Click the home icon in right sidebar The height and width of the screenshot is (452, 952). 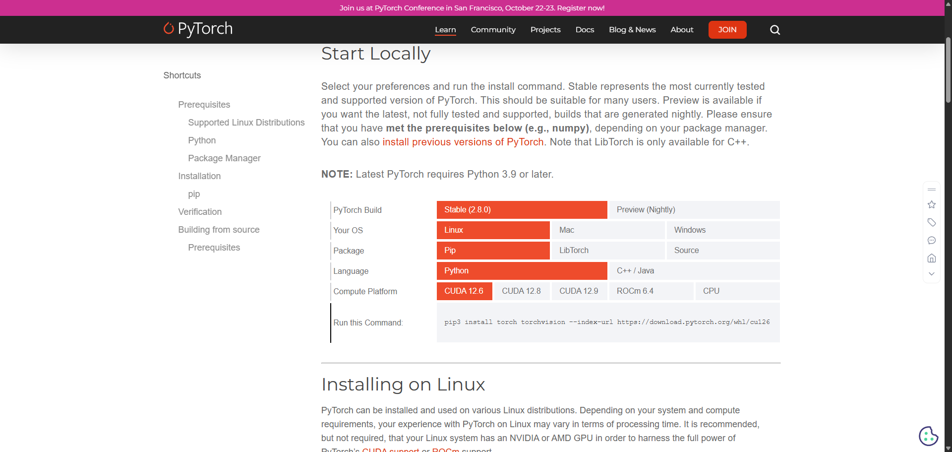(x=932, y=258)
